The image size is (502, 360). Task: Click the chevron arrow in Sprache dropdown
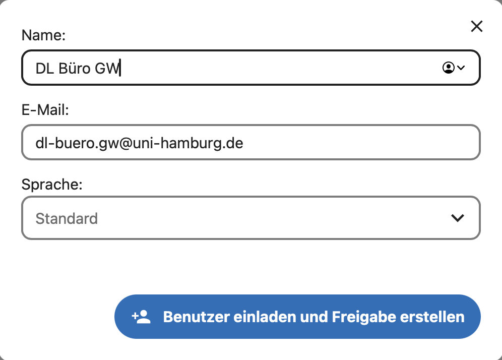point(457,218)
